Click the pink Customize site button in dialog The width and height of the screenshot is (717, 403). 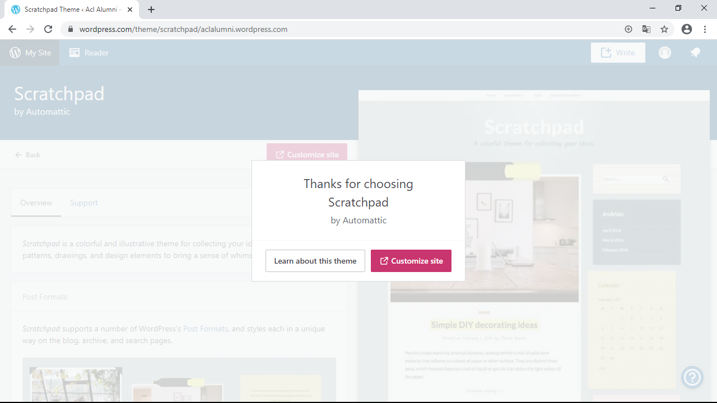pyautogui.click(x=411, y=261)
